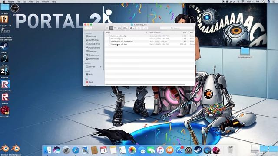
Task: Go forward in Finder window
Action: tap(90, 28)
